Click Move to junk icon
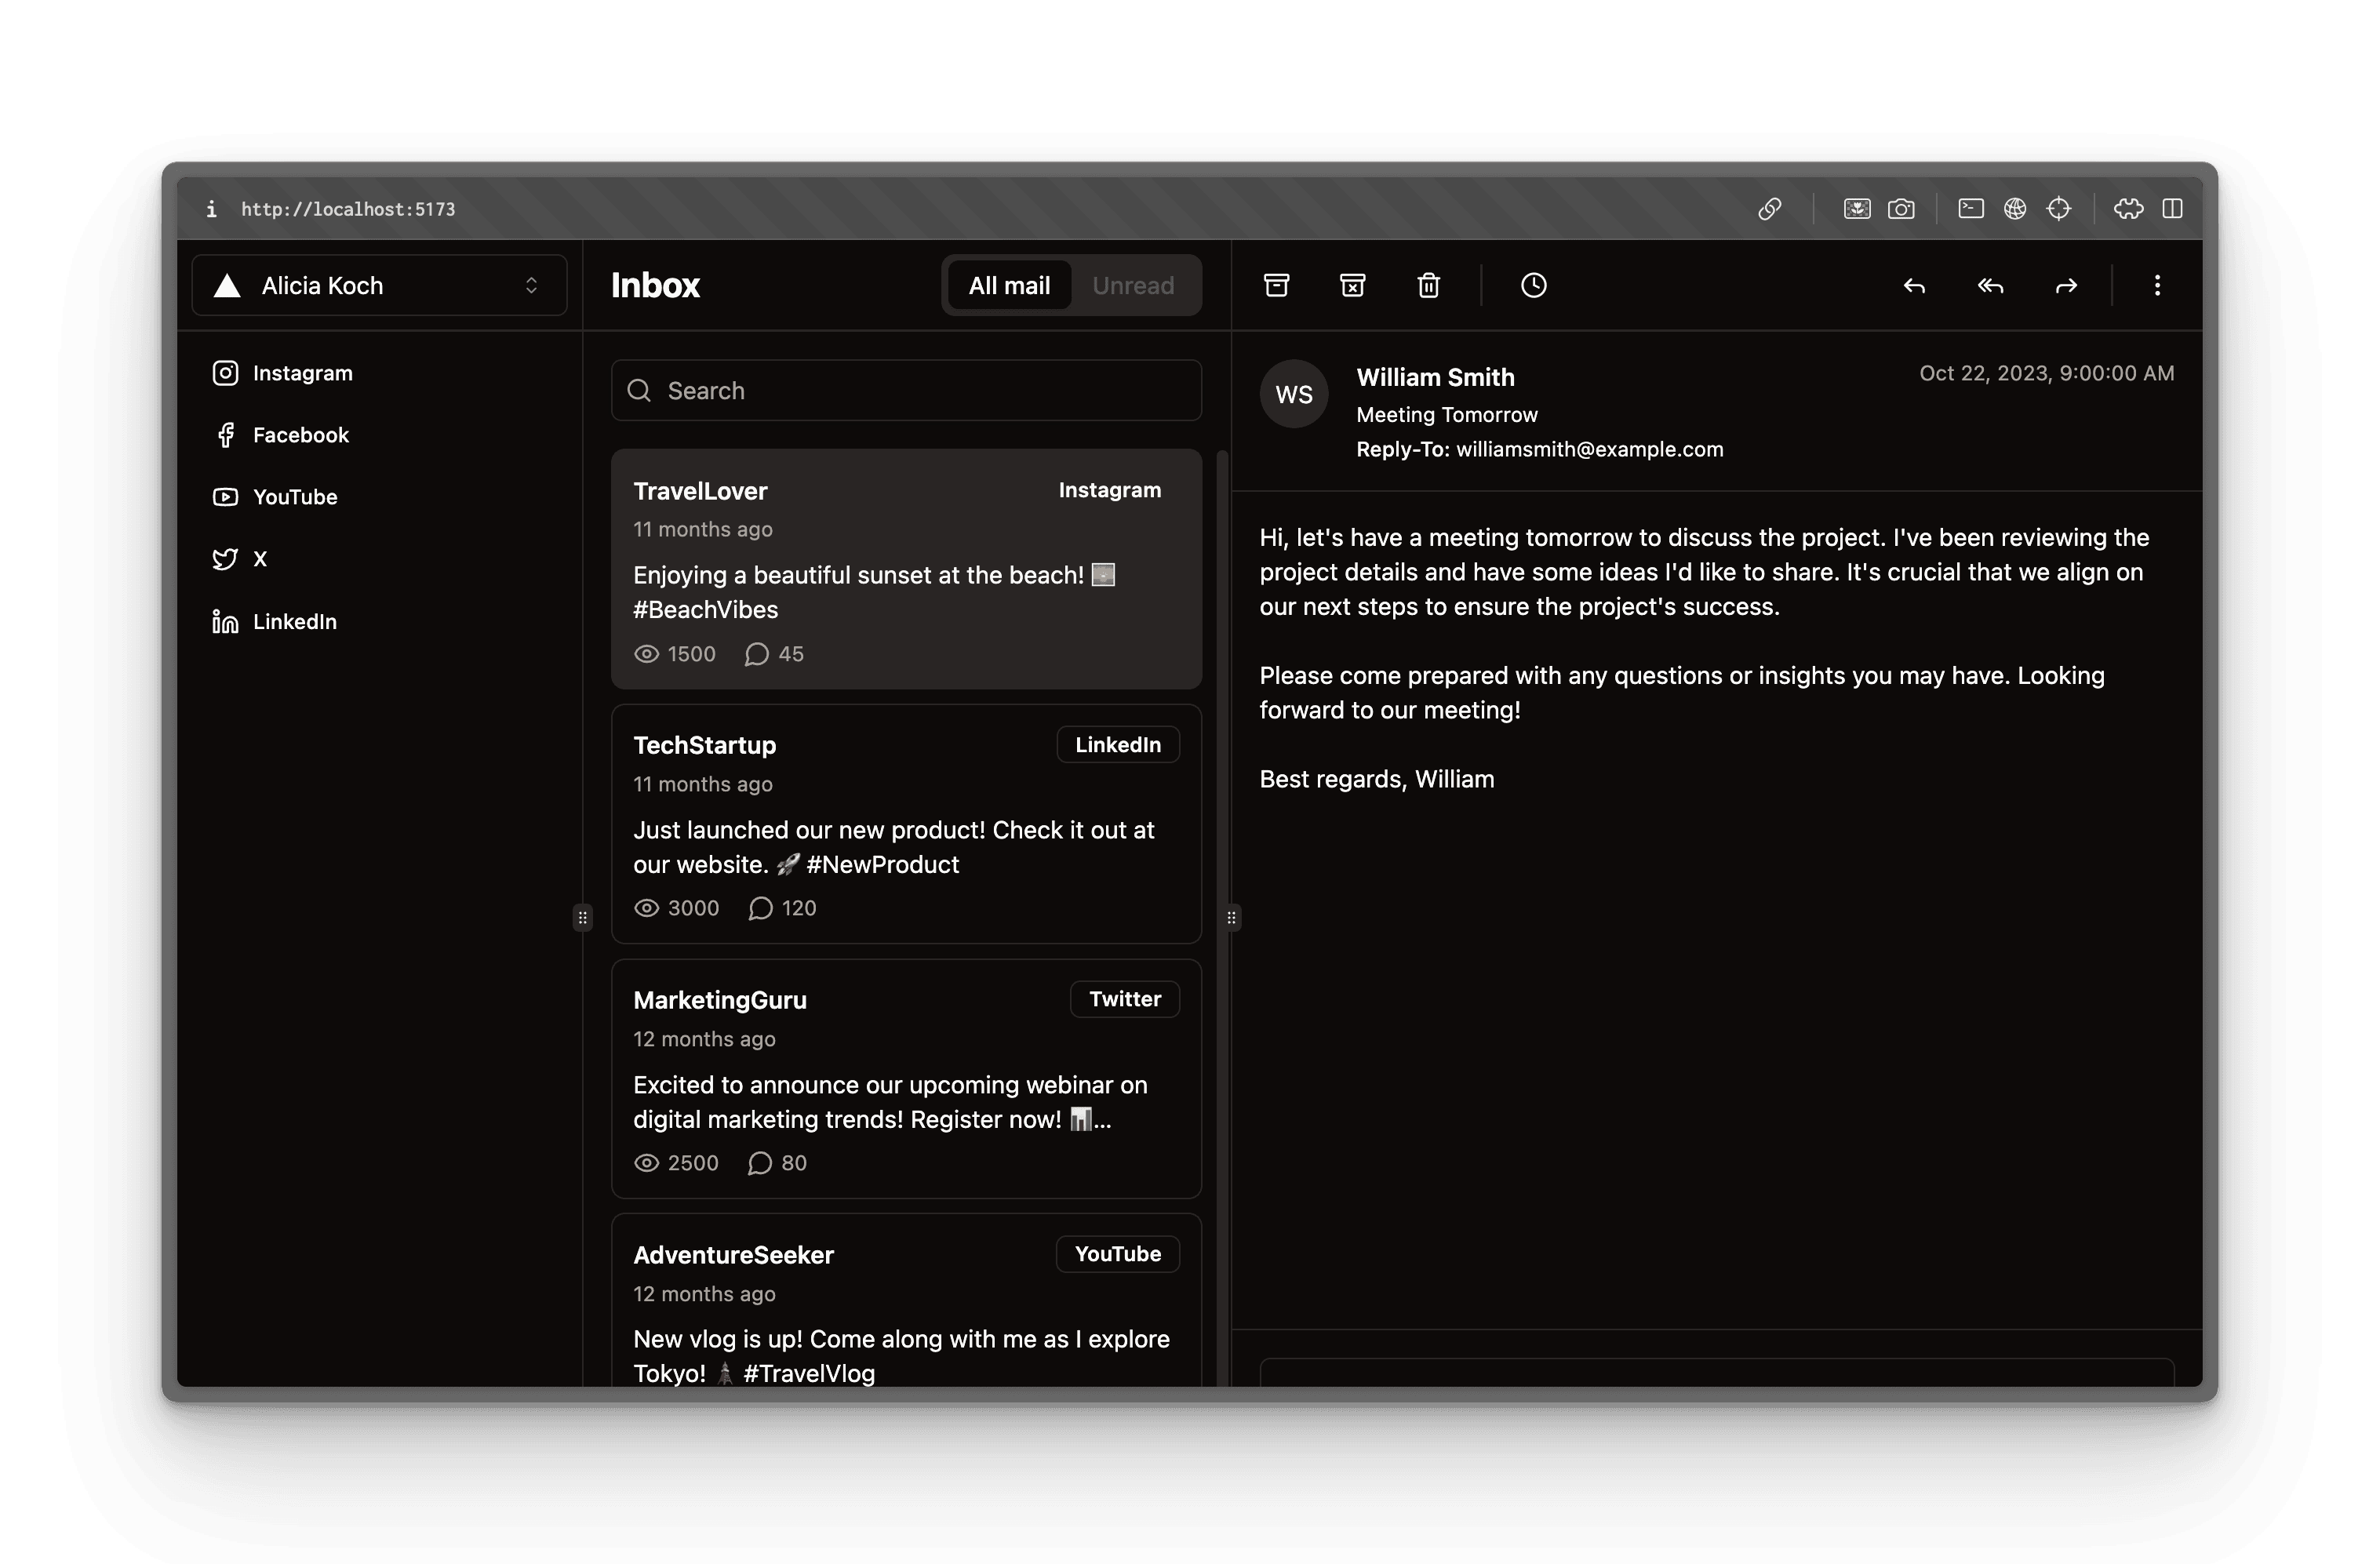The width and height of the screenshot is (2380, 1564). pyautogui.click(x=1352, y=286)
